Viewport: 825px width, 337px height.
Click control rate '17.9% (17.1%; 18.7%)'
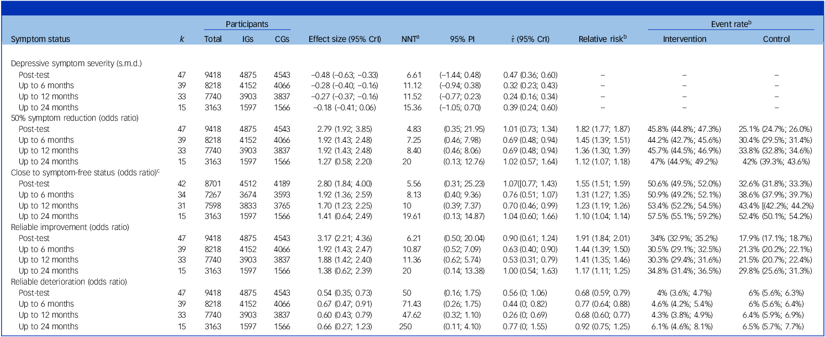coord(776,238)
